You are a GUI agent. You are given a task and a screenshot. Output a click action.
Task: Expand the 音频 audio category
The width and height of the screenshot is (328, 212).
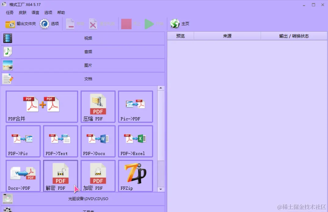pos(83,52)
